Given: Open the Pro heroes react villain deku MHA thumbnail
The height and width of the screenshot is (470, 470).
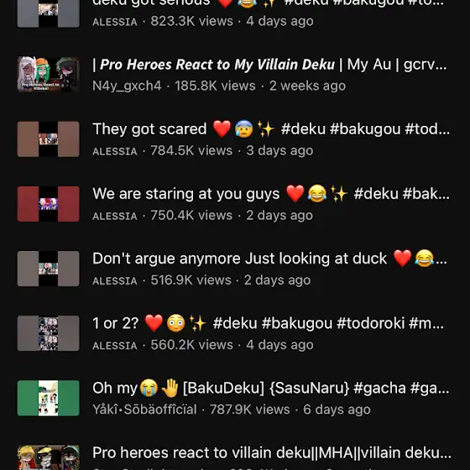Looking at the screenshot, I should 49,457.
